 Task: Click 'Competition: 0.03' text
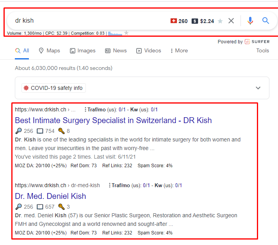(x=88, y=33)
